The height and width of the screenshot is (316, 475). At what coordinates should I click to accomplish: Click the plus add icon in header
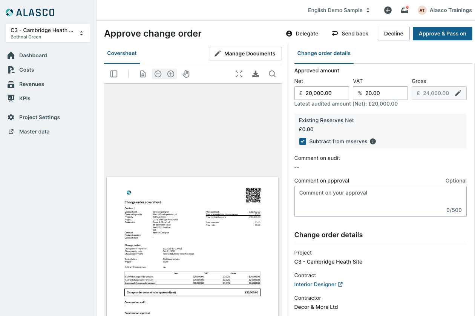pos(388,10)
